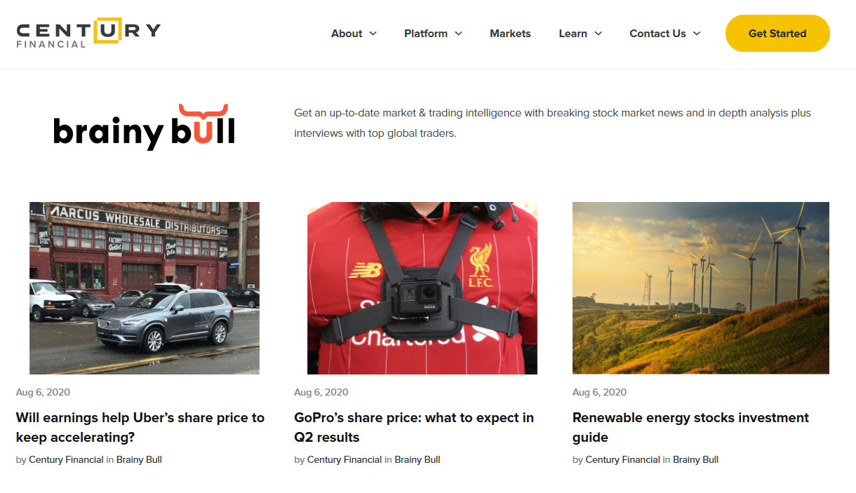This screenshot has width=856, height=493.
Task: Read the Uber share price article headline
Action: 140,427
